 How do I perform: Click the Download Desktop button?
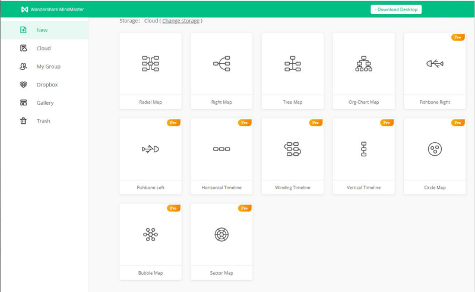(x=396, y=9)
